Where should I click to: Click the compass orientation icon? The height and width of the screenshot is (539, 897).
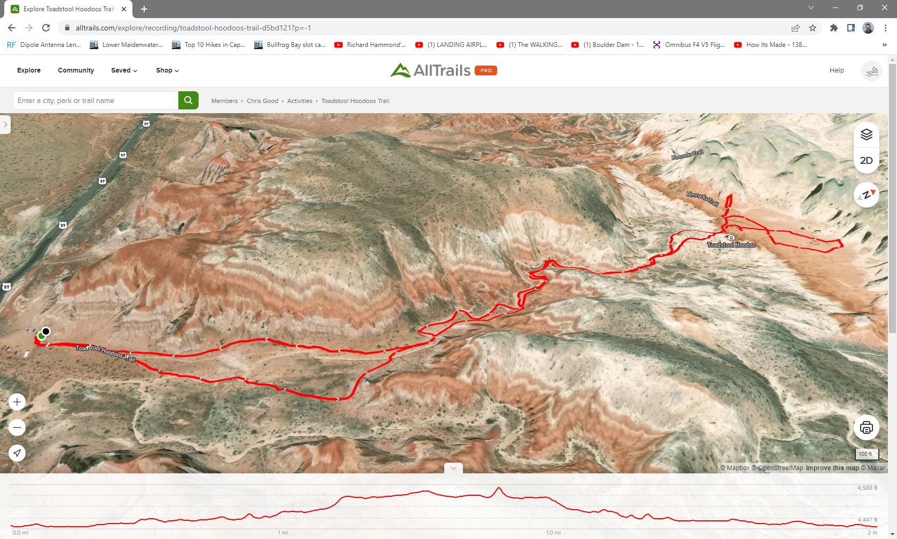(x=866, y=195)
